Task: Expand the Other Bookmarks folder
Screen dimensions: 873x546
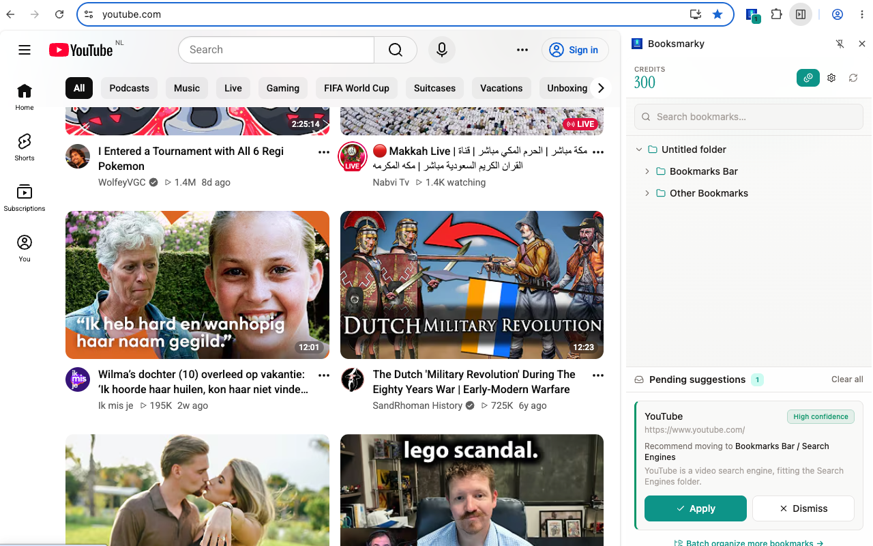Action: (x=647, y=193)
